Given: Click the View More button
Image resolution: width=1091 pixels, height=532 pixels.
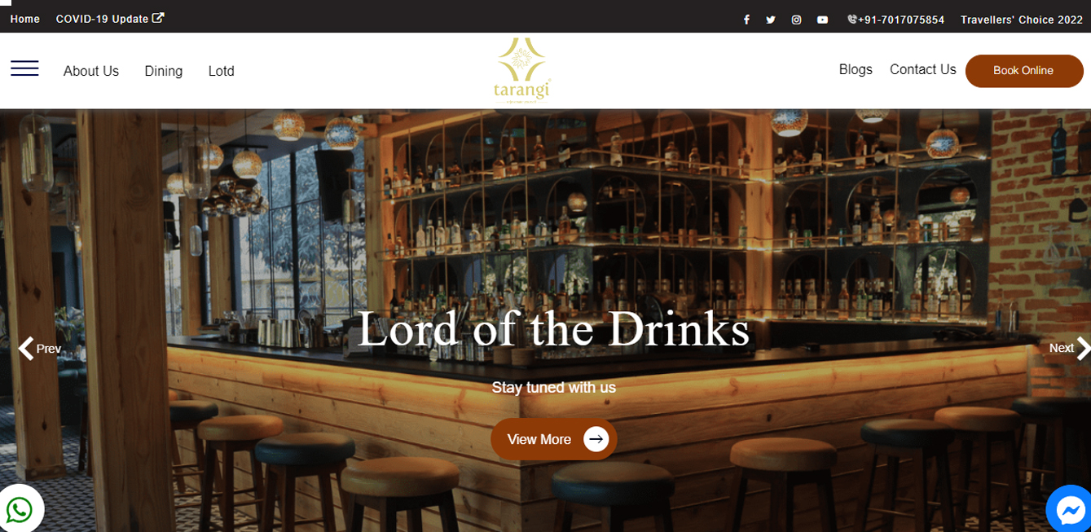Looking at the screenshot, I should 554,439.
